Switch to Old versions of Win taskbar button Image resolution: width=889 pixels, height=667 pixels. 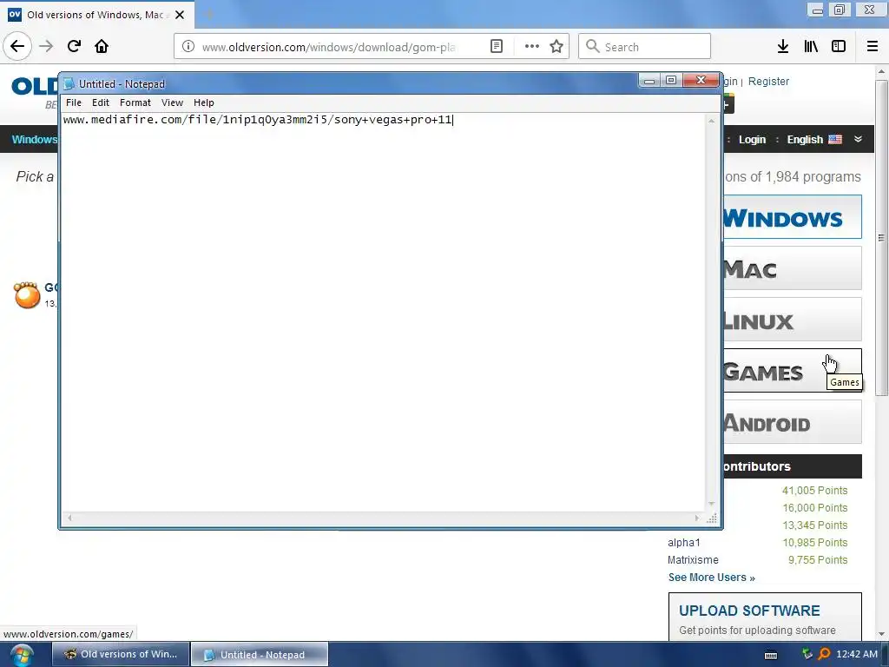pos(120,654)
